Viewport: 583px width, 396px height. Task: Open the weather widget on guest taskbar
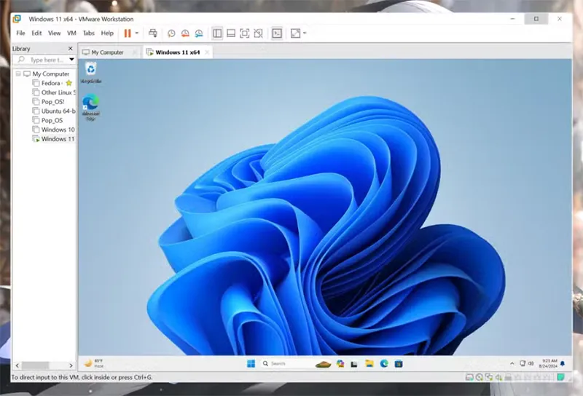click(95, 363)
